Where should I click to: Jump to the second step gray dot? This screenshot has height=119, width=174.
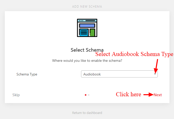(x=89, y=95)
